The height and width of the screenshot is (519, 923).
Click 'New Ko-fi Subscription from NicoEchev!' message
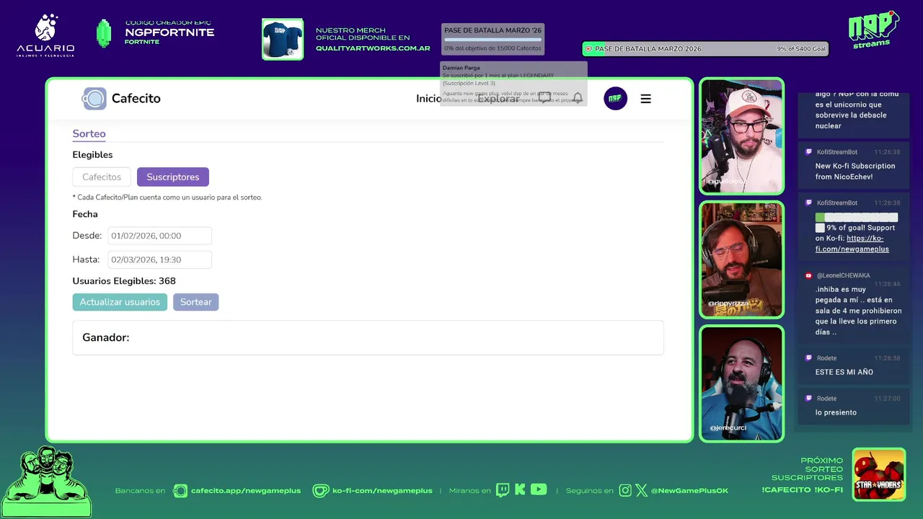pyautogui.click(x=855, y=171)
